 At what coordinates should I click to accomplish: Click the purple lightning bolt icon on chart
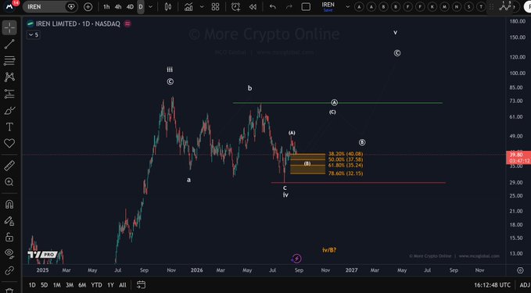click(x=296, y=259)
